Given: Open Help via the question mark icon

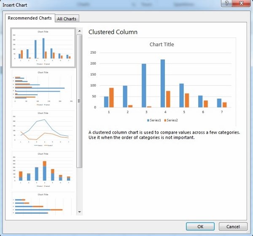Looking at the screenshot, I should (226, 4).
